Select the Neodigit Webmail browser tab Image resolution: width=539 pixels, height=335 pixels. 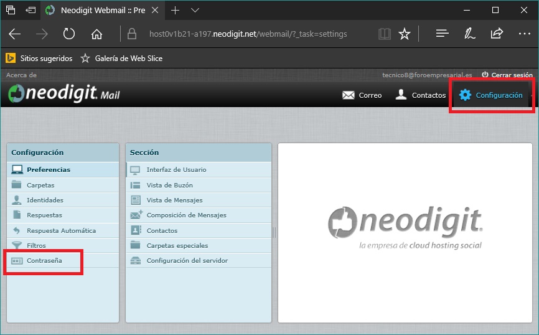pos(101,11)
